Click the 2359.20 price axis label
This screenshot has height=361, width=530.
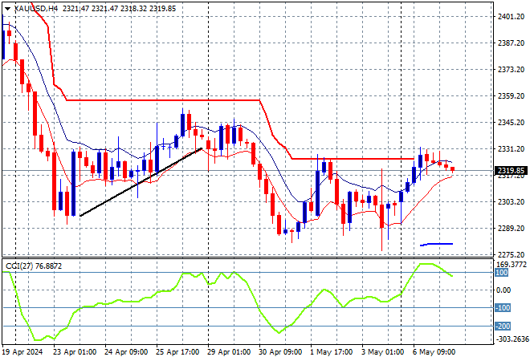511,96
